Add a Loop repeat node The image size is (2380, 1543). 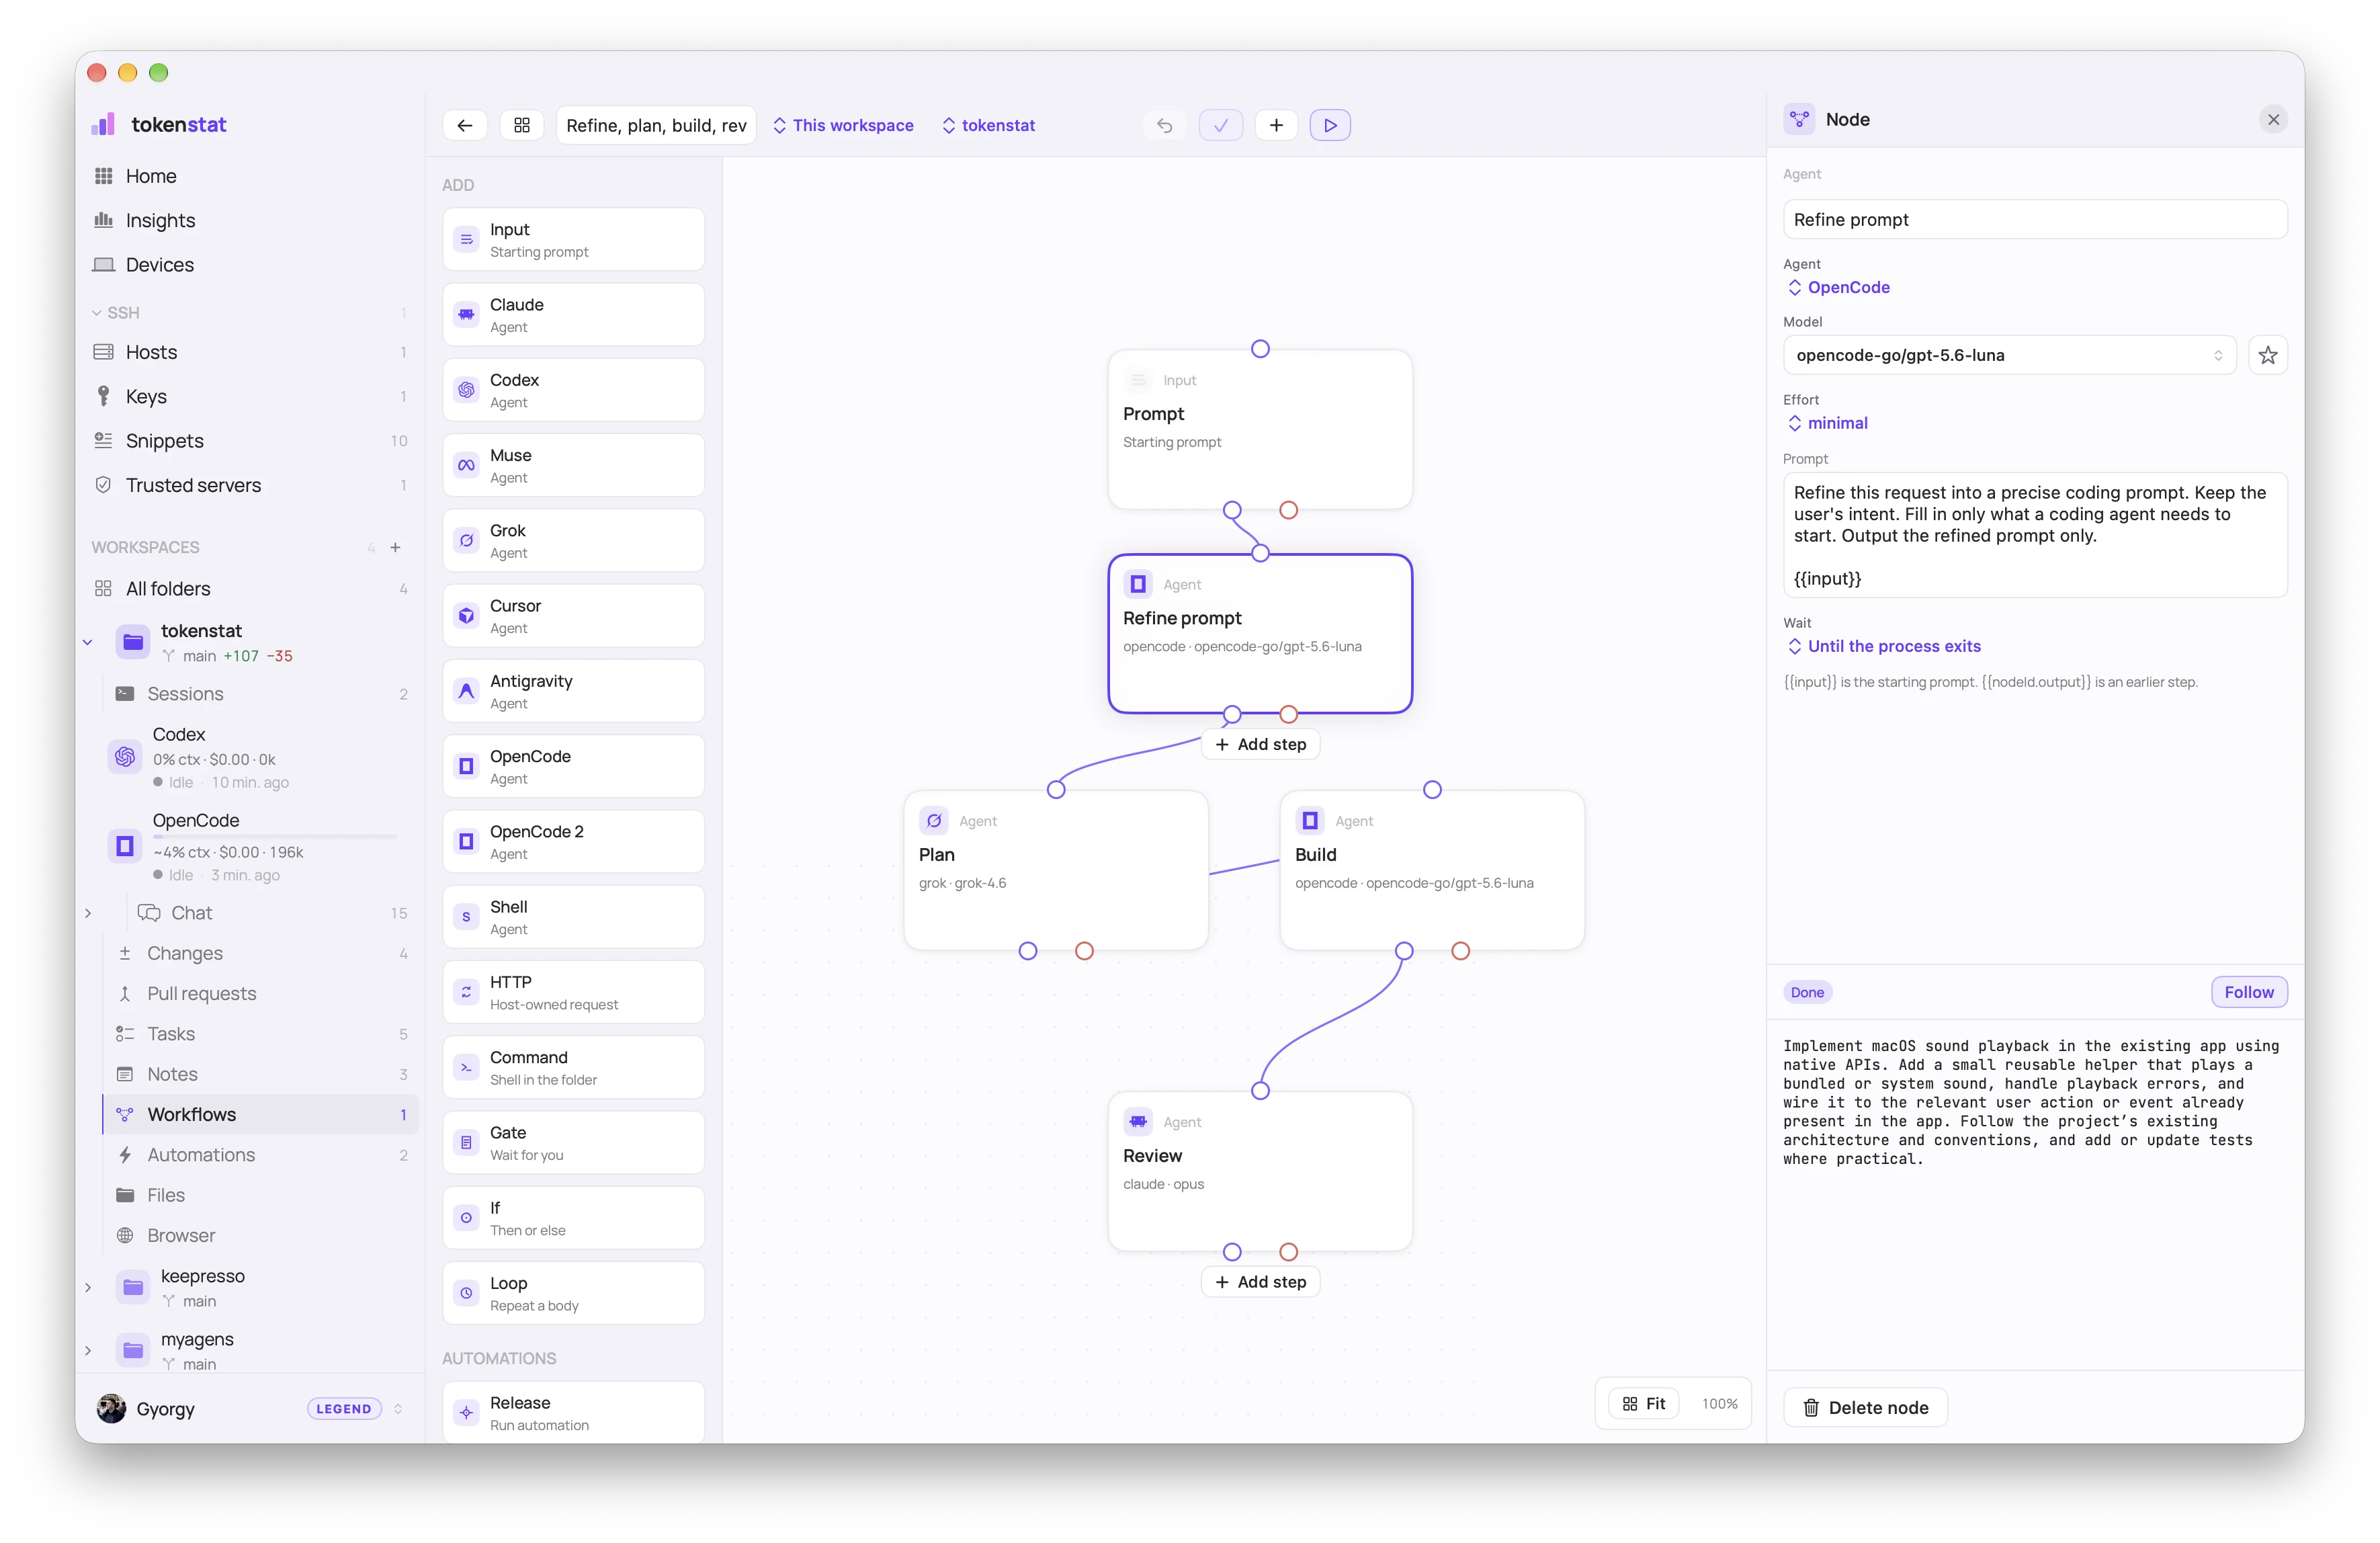pyautogui.click(x=573, y=1293)
